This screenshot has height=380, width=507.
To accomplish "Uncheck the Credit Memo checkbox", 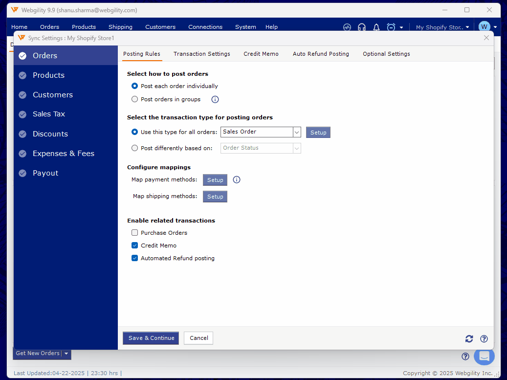I will click(x=135, y=246).
